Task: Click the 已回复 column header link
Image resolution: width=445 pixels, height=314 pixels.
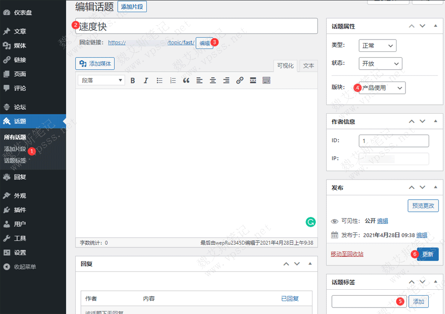Action: click(x=290, y=298)
